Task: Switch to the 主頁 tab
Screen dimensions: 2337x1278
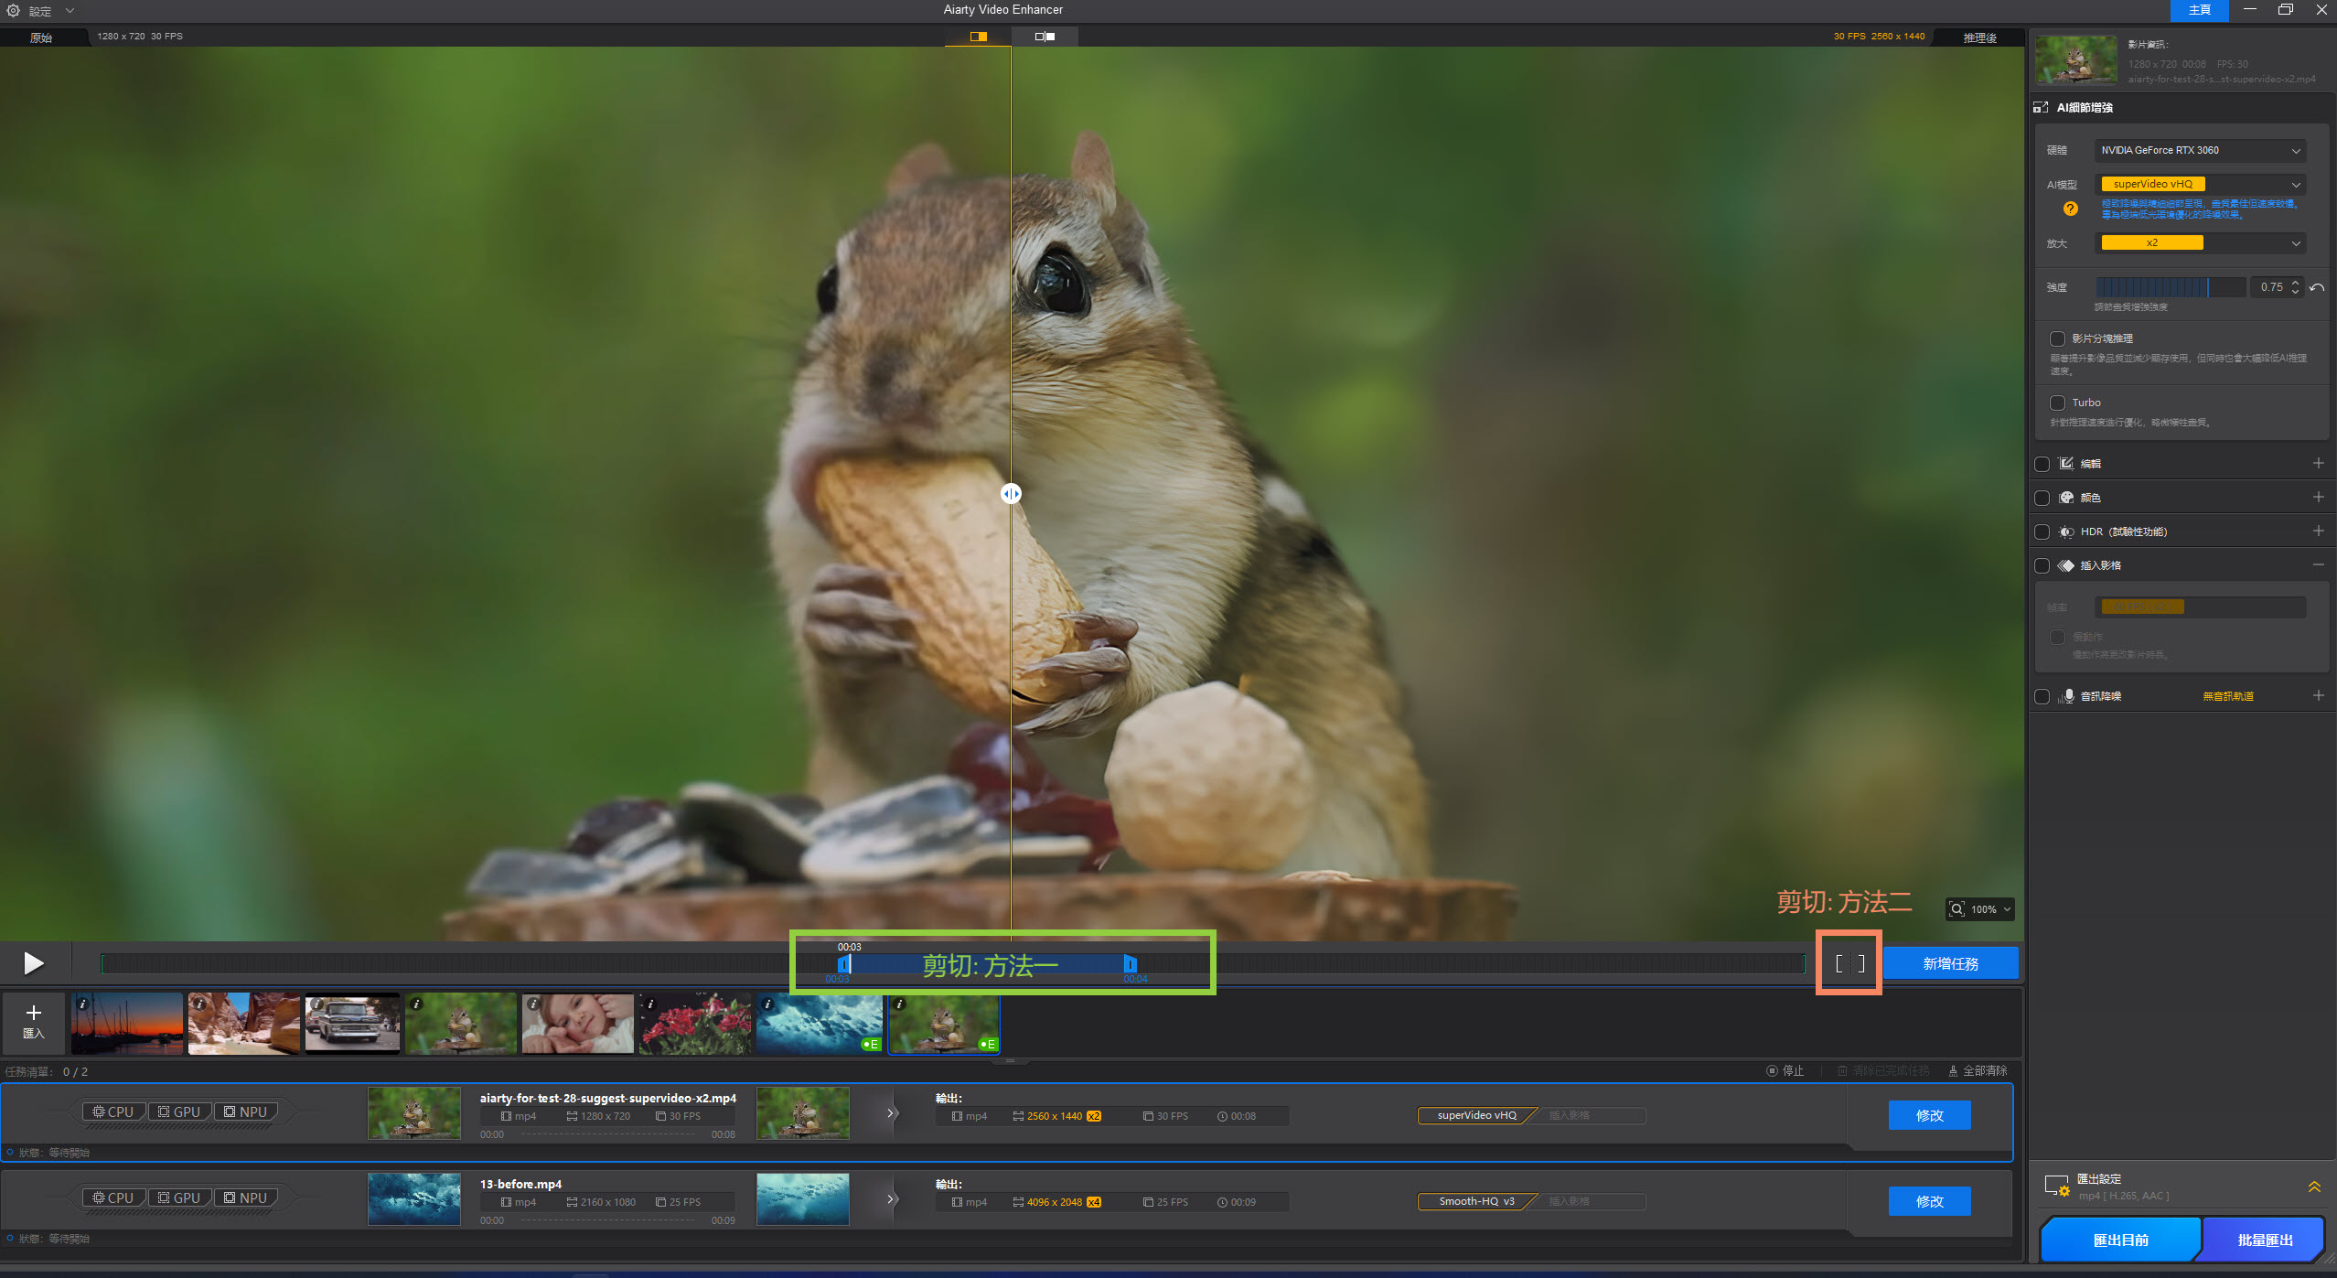Action: tap(2199, 10)
